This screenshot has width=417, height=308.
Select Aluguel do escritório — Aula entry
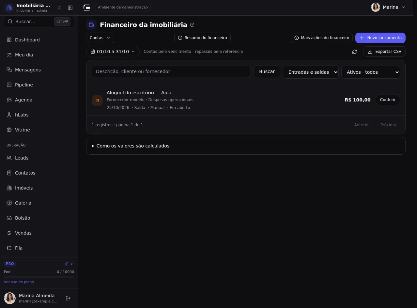[x=139, y=93]
